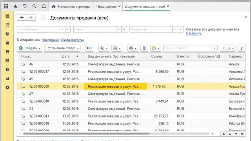The image size is (251, 141).
Task: Open the pie chart section in sidebar
Action: pyautogui.click(x=7, y=34)
